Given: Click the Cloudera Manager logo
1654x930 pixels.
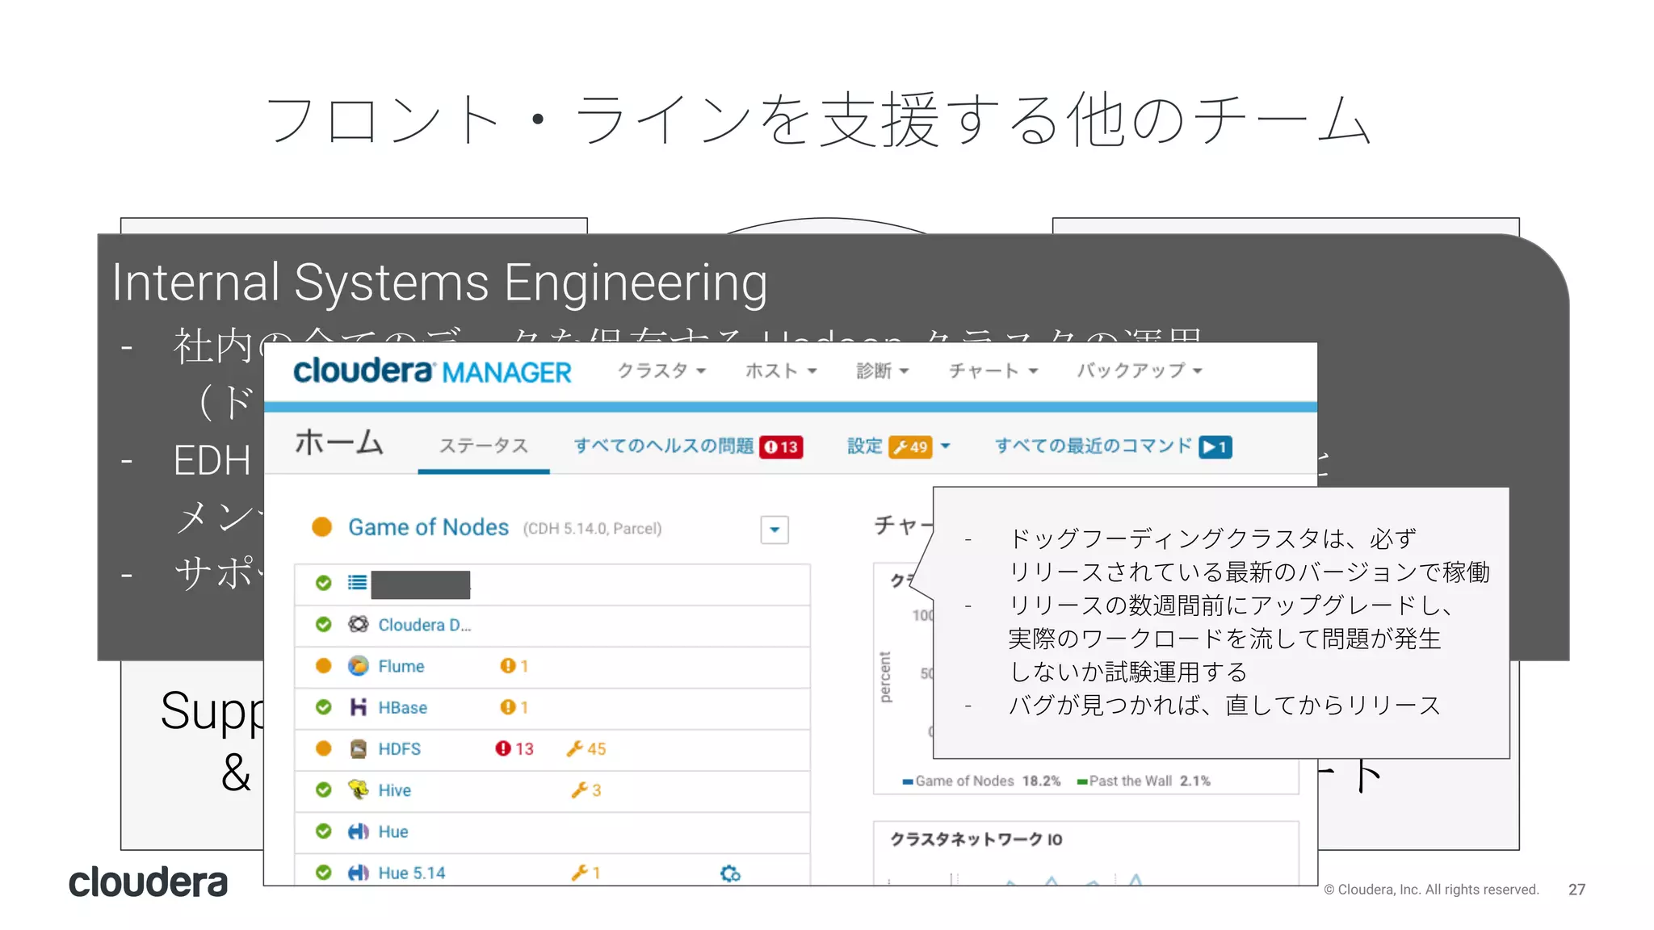Looking at the screenshot, I should (432, 371).
